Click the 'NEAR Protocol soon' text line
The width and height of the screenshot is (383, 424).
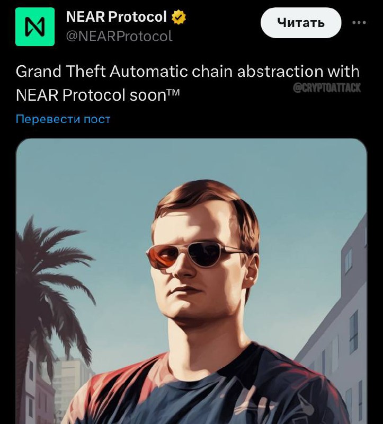coord(97,95)
